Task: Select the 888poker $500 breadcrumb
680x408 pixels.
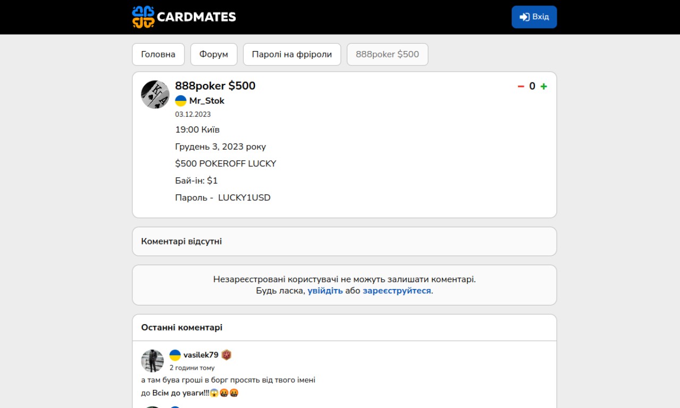Action: pos(387,54)
